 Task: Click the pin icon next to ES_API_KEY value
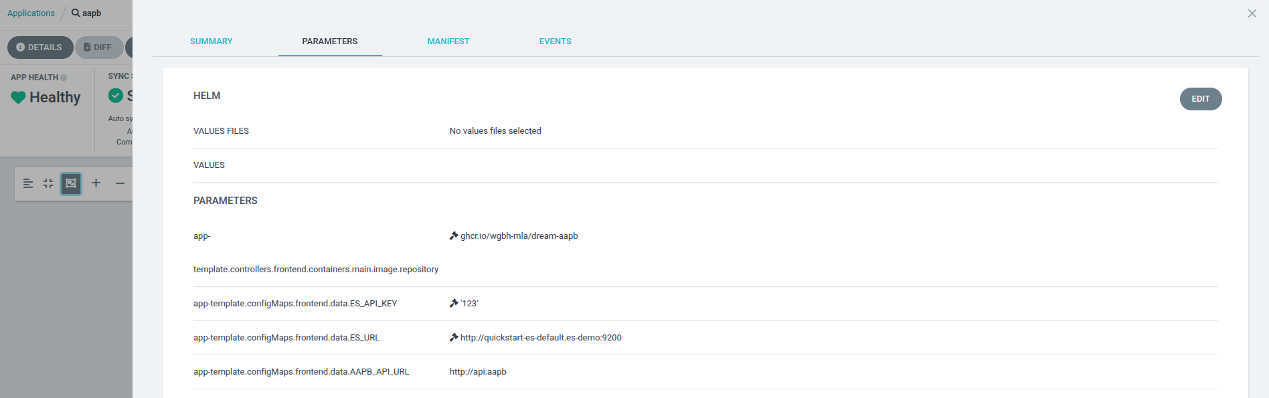[454, 304]
